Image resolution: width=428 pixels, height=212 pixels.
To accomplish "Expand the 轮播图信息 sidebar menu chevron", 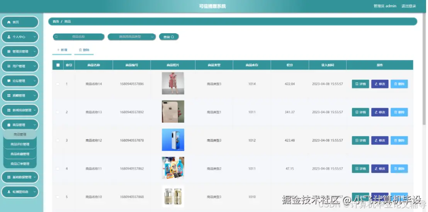I will point(35,192).
